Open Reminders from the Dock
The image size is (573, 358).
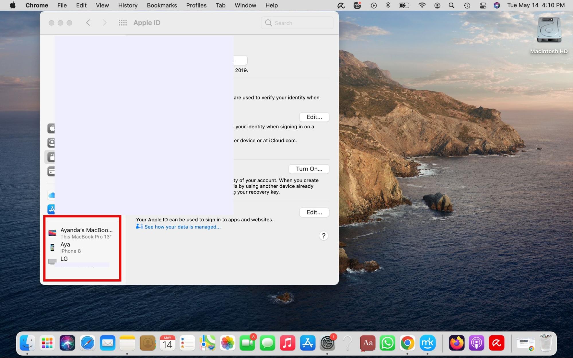[x=187, y=343]
